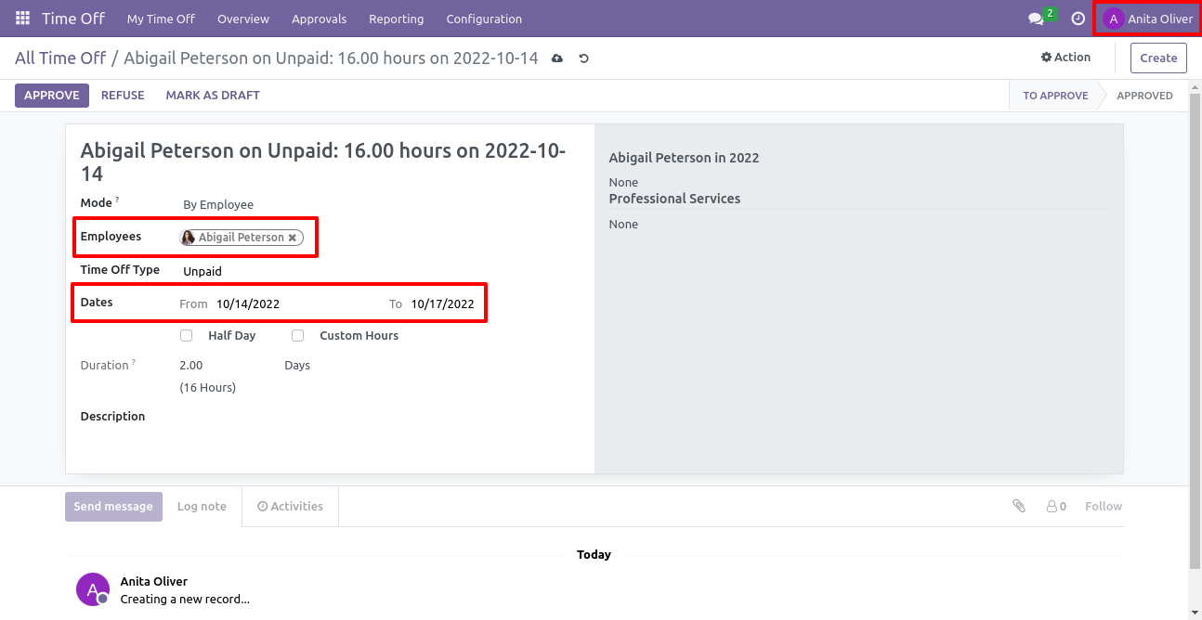Click Anita Oliver's avatar in the top bar
The image size is (1202, 620).
point(1113,19)
